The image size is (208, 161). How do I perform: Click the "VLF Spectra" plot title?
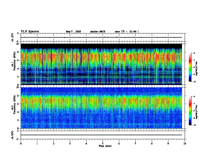pyautogui.click(x=30, y=32)
